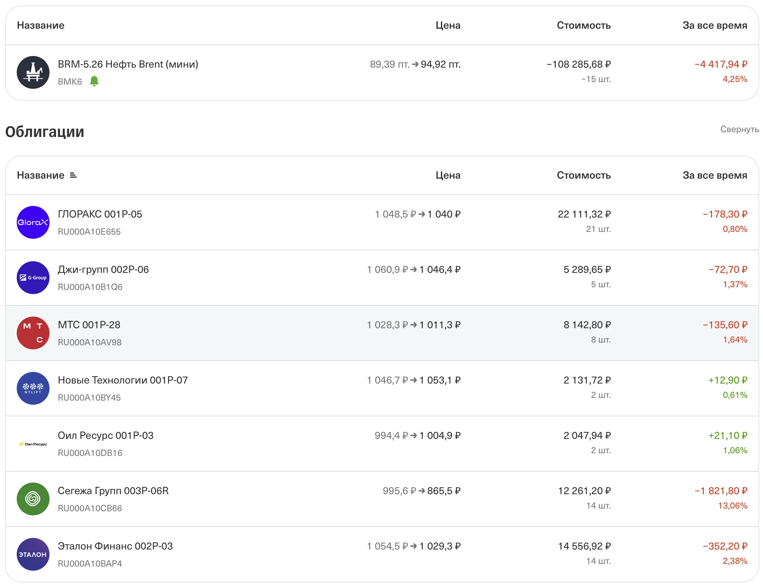
Task: Select ISIN code RU000A10DB16
Action: click(90, 453)
